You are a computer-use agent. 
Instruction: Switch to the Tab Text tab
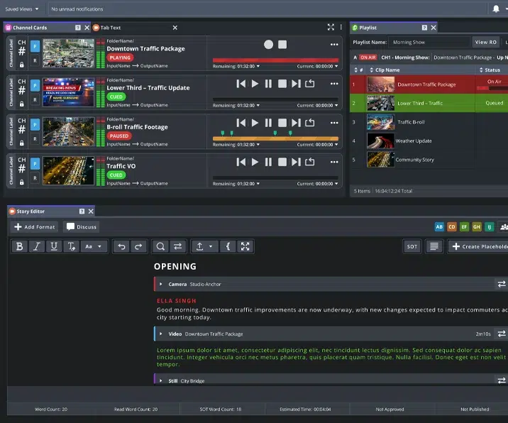(x=111, y=28)
